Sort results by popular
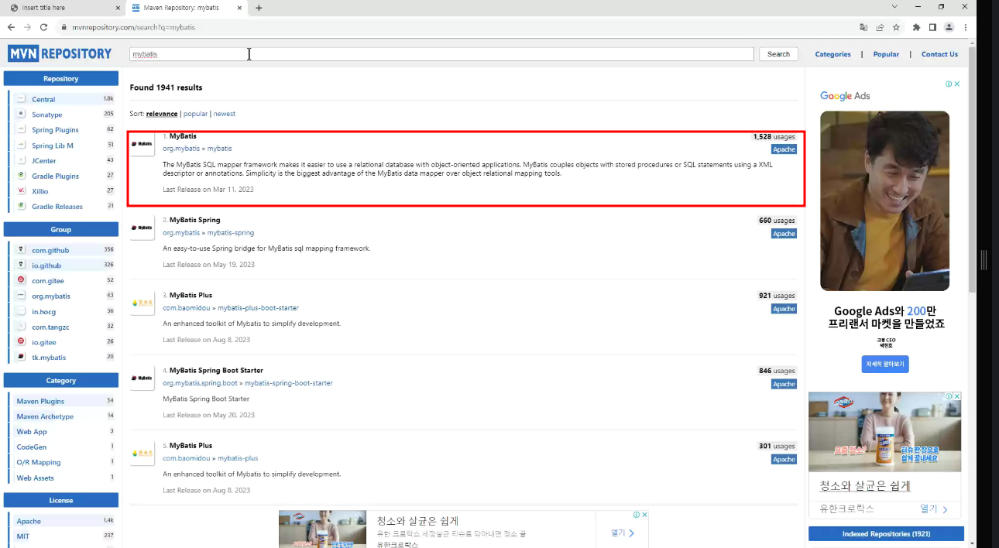The image size is (999, 548). [x=195, y=114]
